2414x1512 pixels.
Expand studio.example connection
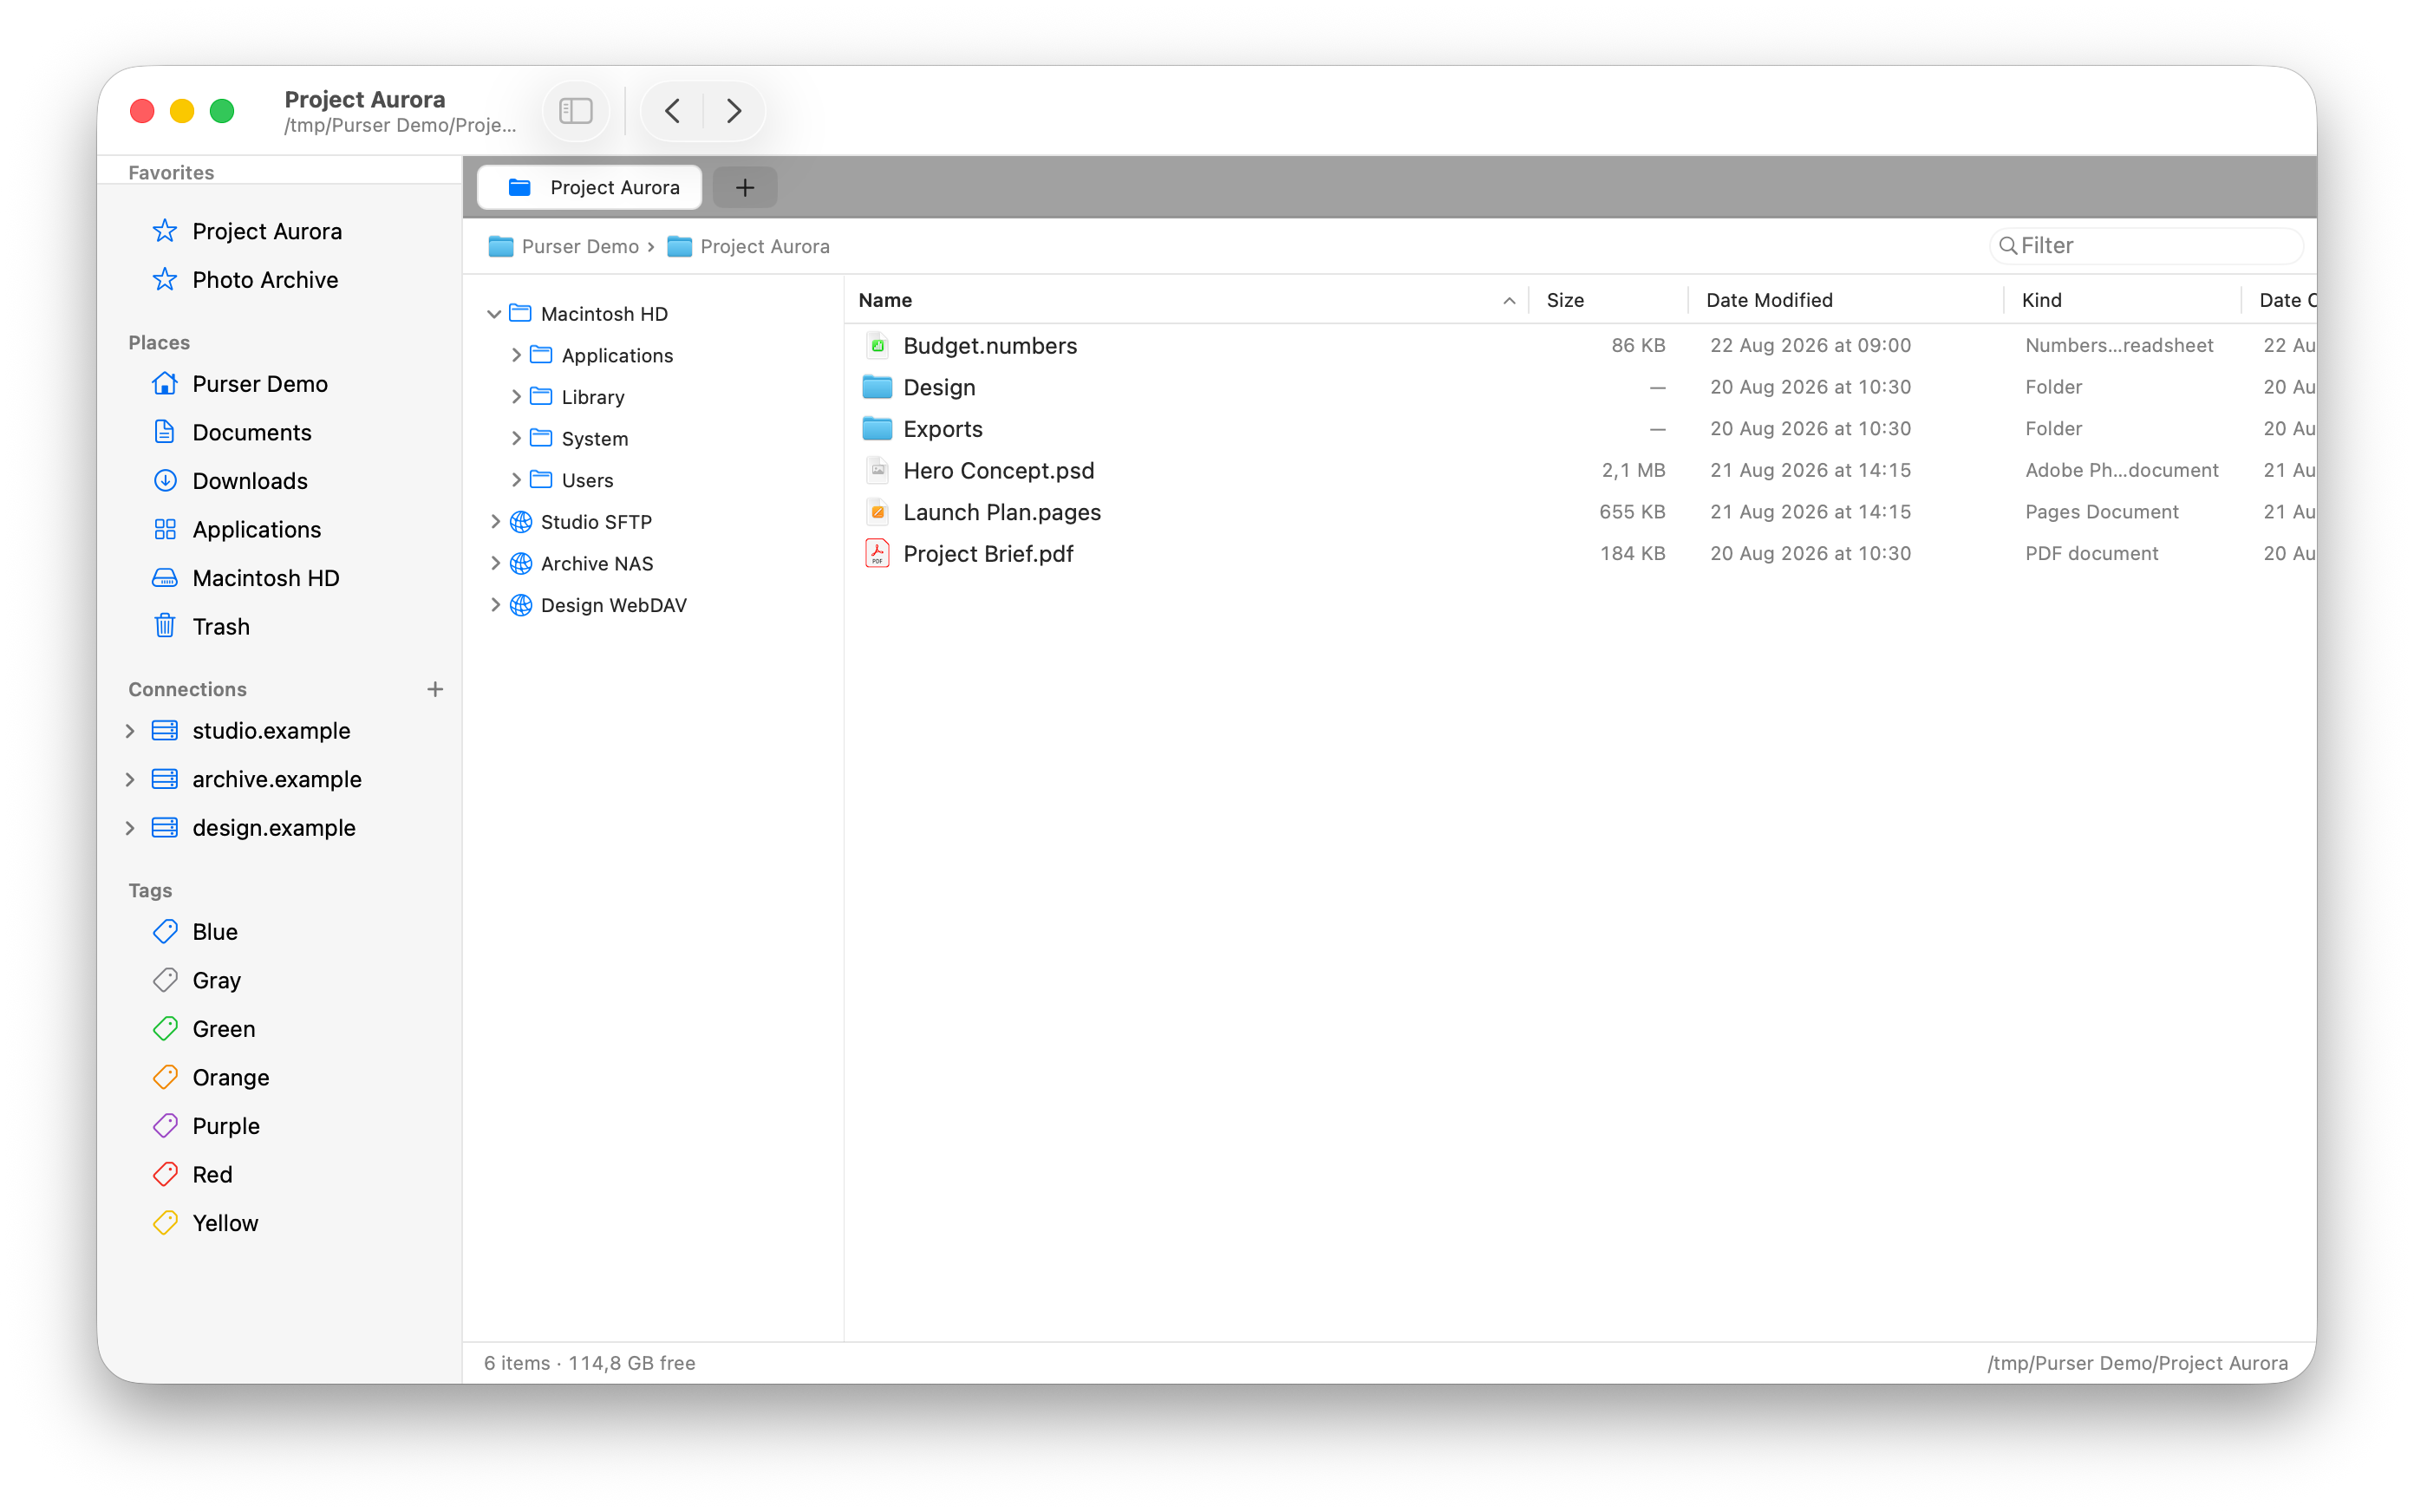point(130,731)
